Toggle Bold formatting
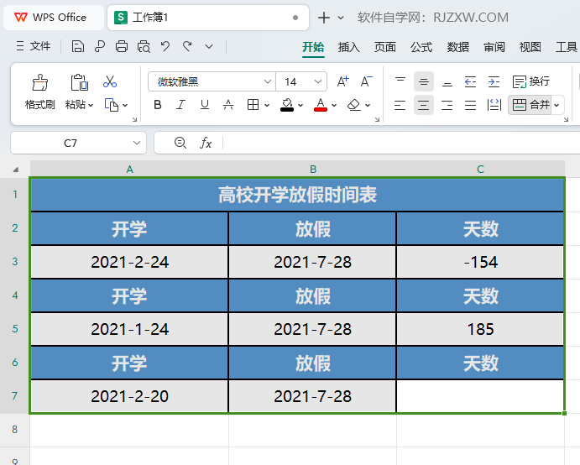This screenshot has height=465, width=580. click(x=158, y=105)
